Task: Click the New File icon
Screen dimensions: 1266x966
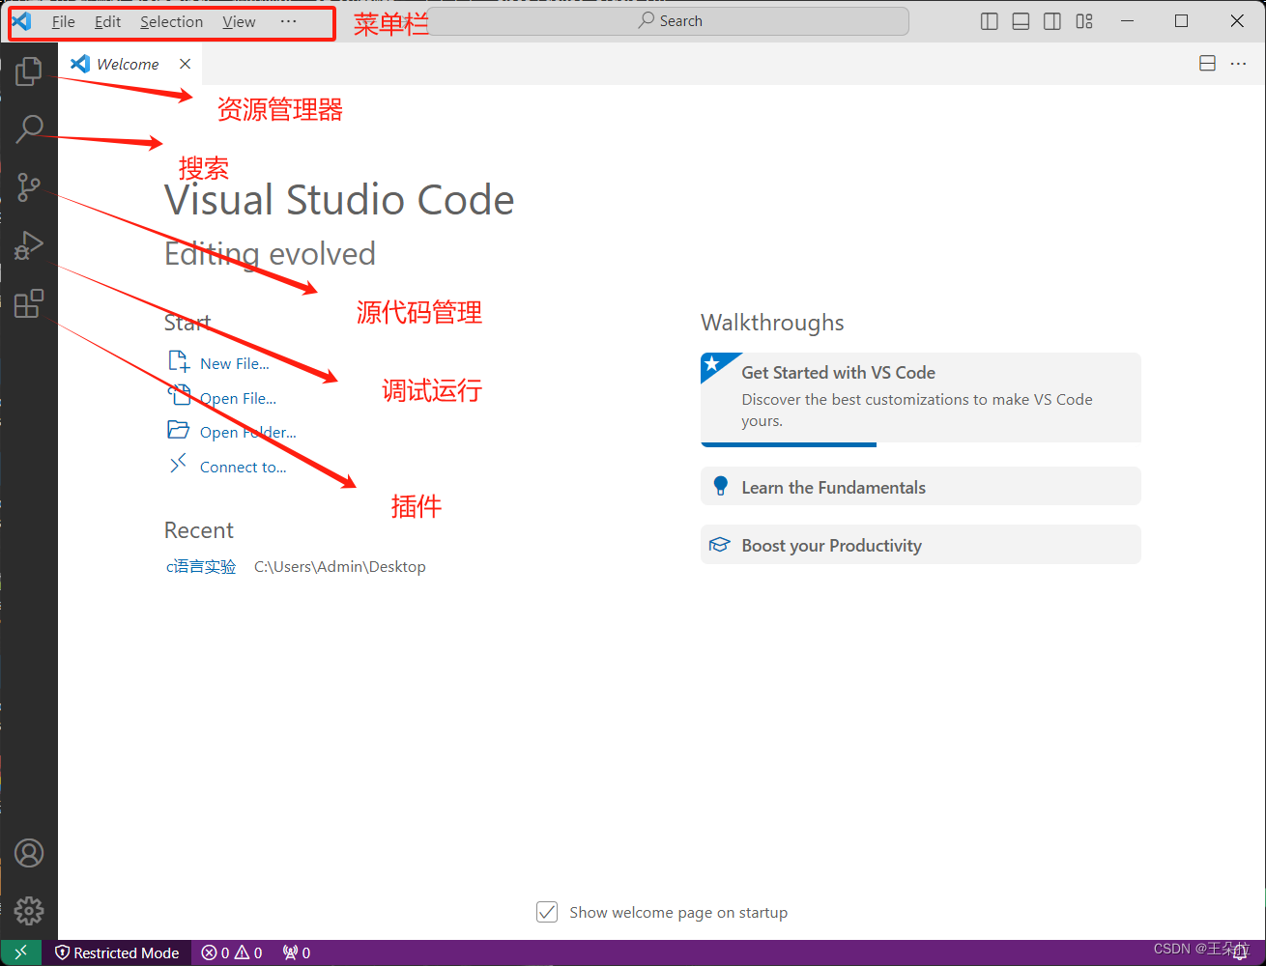Action: (179, 361)
